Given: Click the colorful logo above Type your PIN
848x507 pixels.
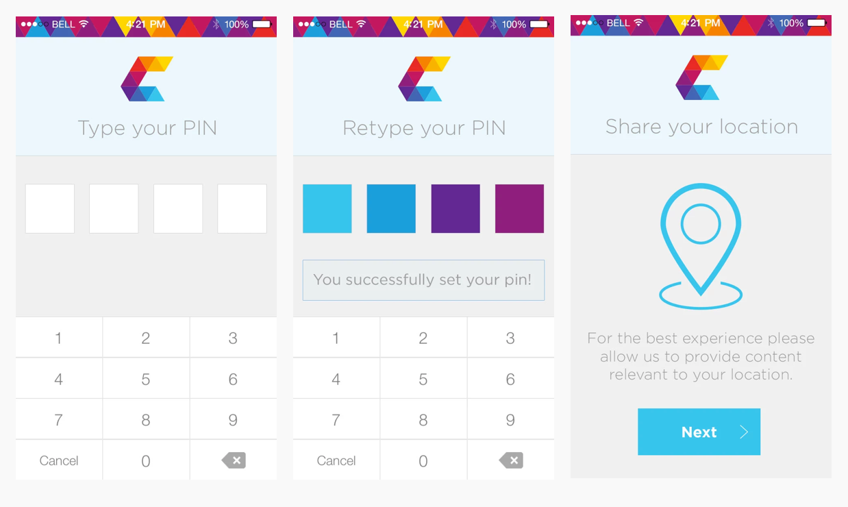Looking at the screenshot, I should point(147,79).
